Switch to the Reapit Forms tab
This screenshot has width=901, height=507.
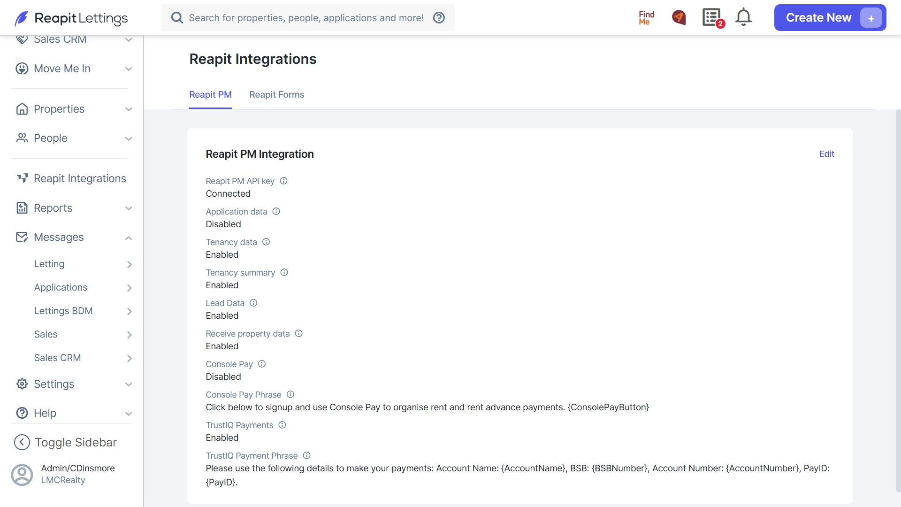pyautogui.click(x=277, y=95)
